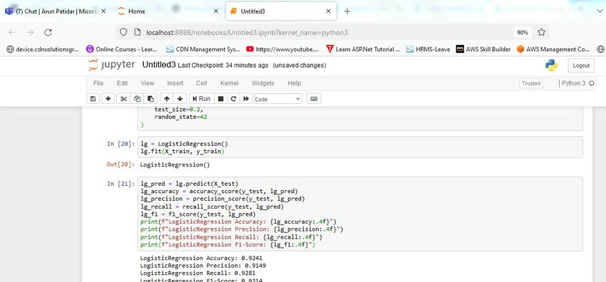Insert cell below with the plus icon
Screen dimensions: 606x282
108,99
